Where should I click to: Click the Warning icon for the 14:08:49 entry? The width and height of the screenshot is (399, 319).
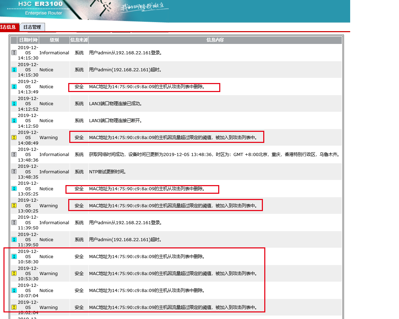[x=14, y=137]
